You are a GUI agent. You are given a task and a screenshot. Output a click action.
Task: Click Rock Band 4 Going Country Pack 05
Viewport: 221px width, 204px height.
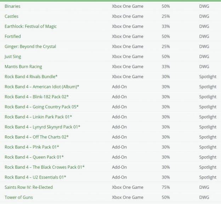41,107
